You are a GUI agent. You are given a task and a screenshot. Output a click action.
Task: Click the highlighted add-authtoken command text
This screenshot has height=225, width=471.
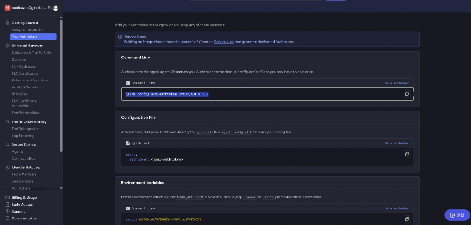click(167, 94)
